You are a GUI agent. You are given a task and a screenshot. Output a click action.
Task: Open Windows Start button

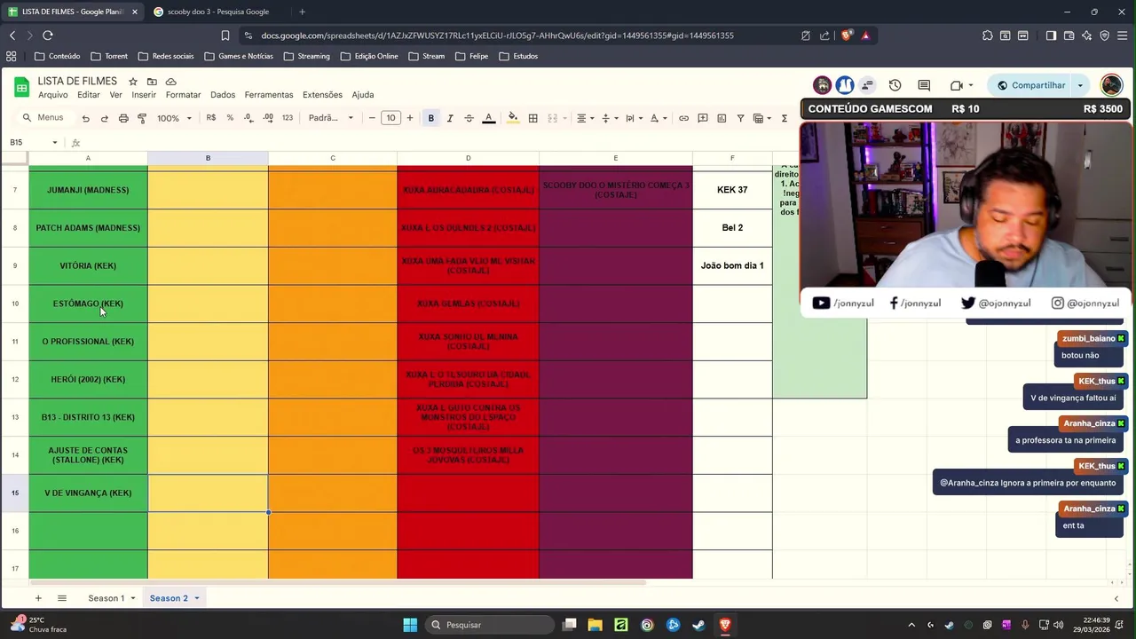410,625
